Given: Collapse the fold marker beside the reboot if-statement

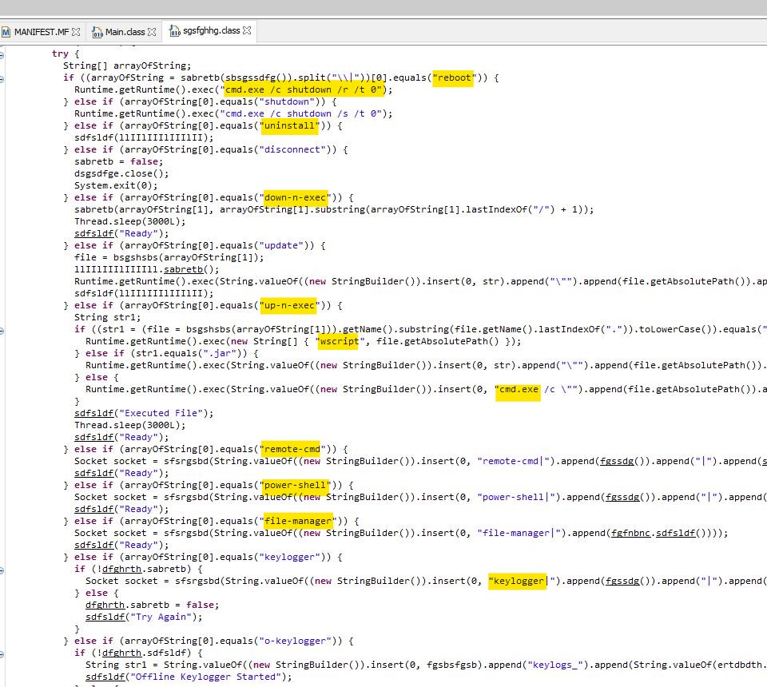Looking at the screenshot, I should click(2, 78).
